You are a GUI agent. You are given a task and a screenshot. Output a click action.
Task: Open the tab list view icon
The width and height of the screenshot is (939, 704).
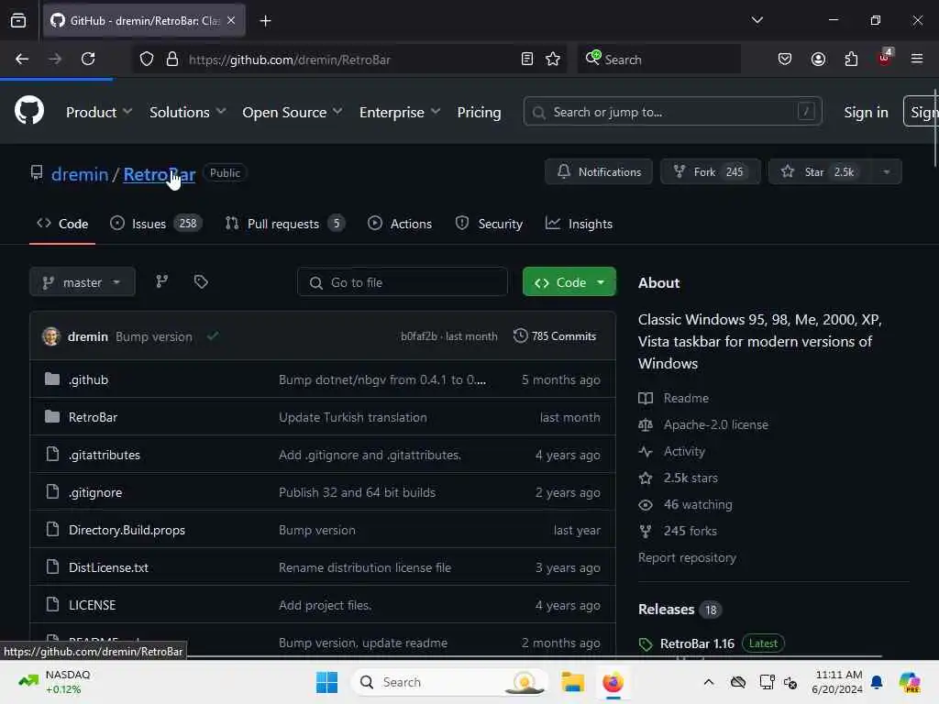click(x=18, y=20)
